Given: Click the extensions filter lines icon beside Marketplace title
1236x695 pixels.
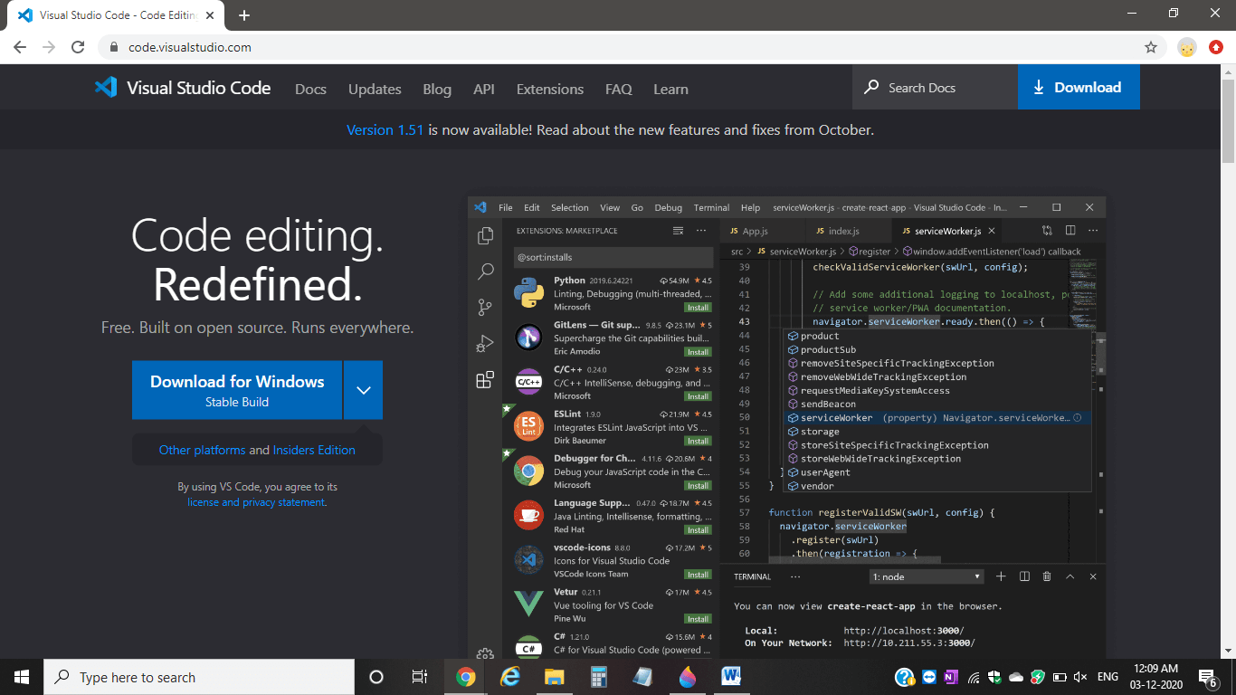Looking at the screenshot, I should [x=678, y=231].
